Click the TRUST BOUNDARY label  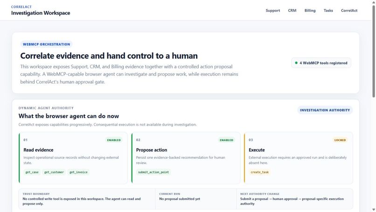click(36, 194)
